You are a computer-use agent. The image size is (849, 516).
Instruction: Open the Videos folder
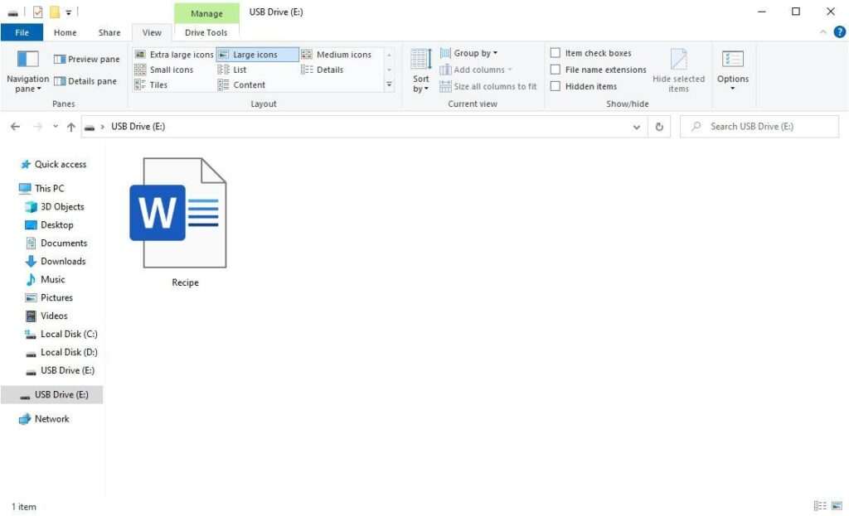pos(46,316)
